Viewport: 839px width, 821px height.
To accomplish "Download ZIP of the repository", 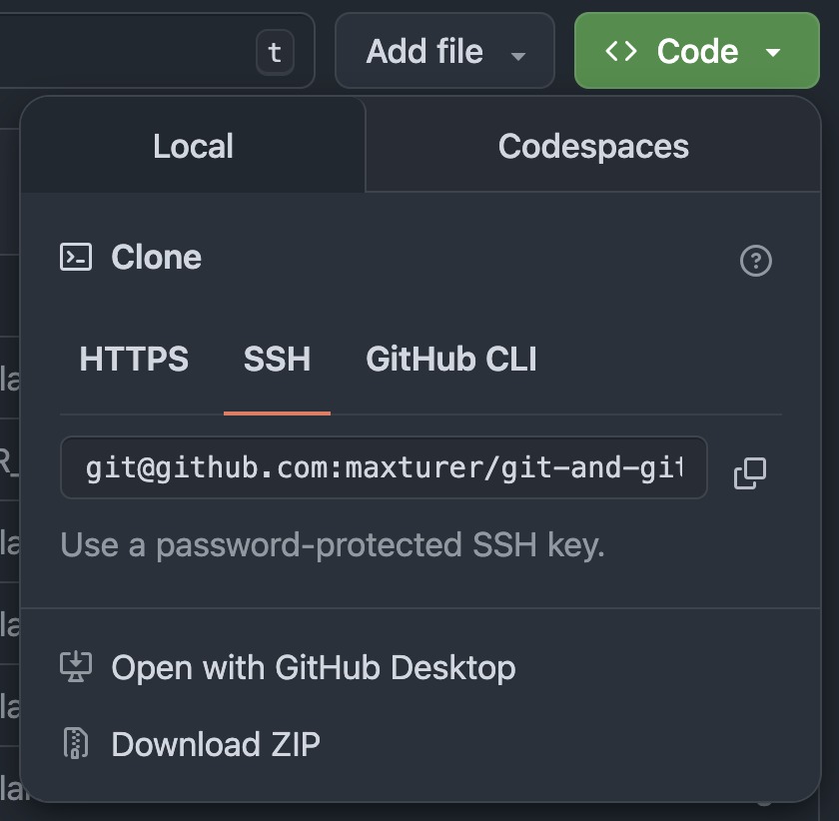I will click(216, 744).
